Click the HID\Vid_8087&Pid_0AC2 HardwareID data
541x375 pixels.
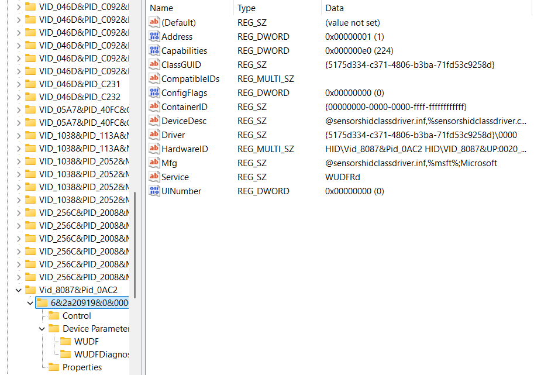[x=426, y=149]
